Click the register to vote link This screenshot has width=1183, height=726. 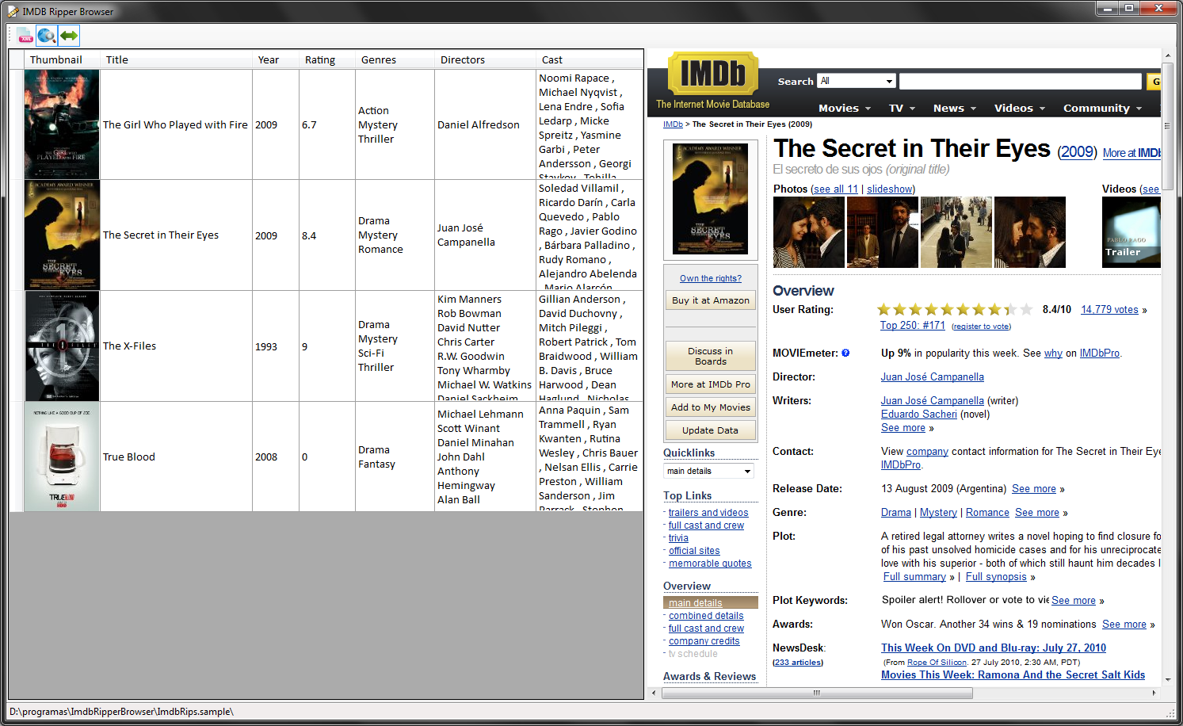(981, 327)
